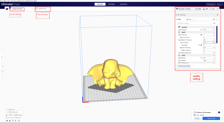The image size is (224, 123).
Task: Select the Support Blocker tool
Action: (2, 76)
